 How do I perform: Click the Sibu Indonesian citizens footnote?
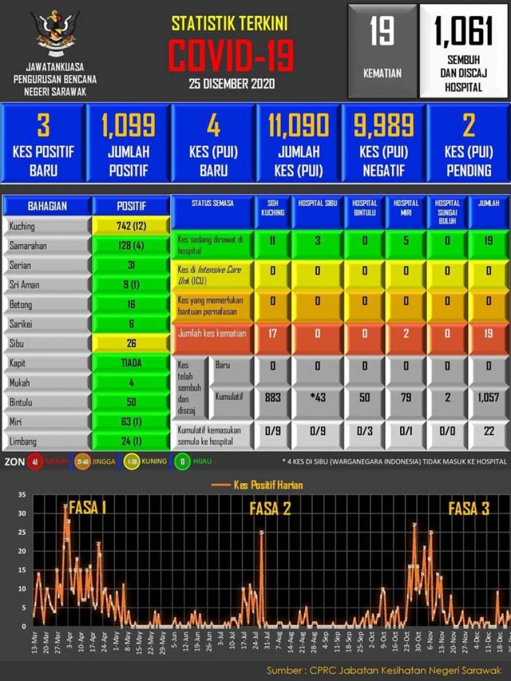(394, 462)
